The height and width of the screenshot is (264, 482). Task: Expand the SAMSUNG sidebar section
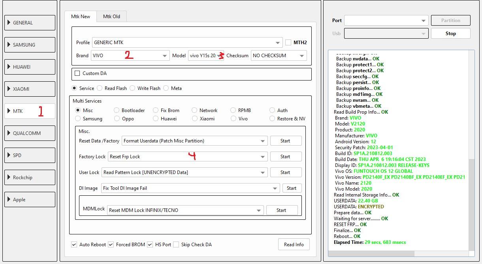[30, 45]
